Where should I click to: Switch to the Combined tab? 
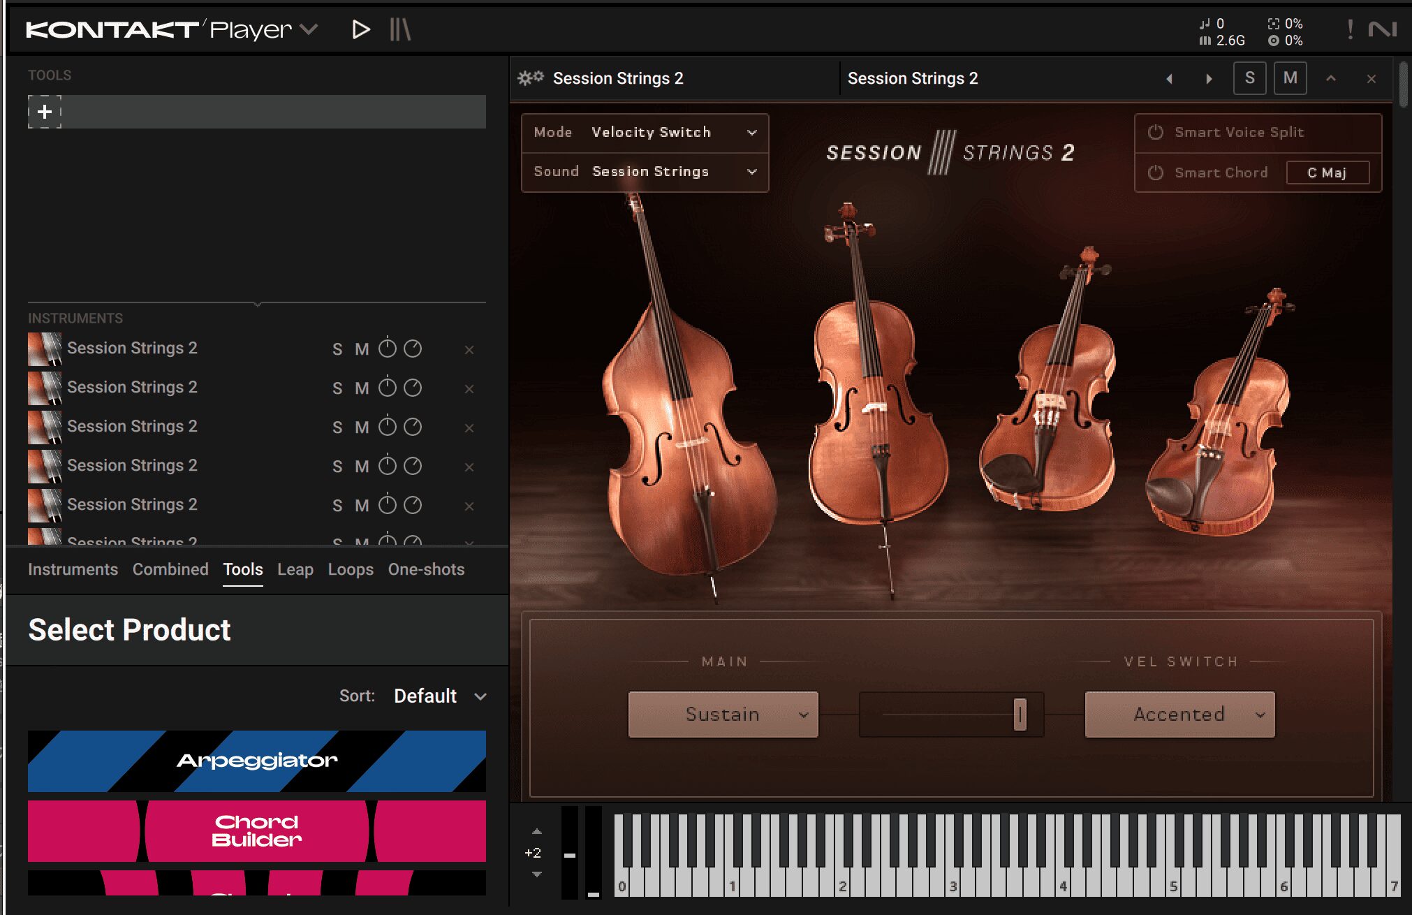[170, 569]
